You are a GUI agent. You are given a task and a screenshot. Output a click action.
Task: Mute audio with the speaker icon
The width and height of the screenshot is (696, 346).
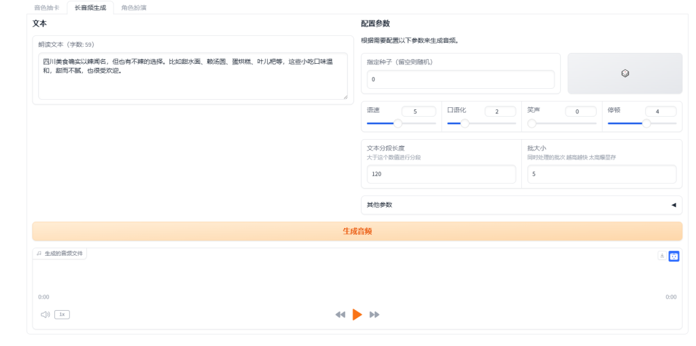tap(46, 315)
